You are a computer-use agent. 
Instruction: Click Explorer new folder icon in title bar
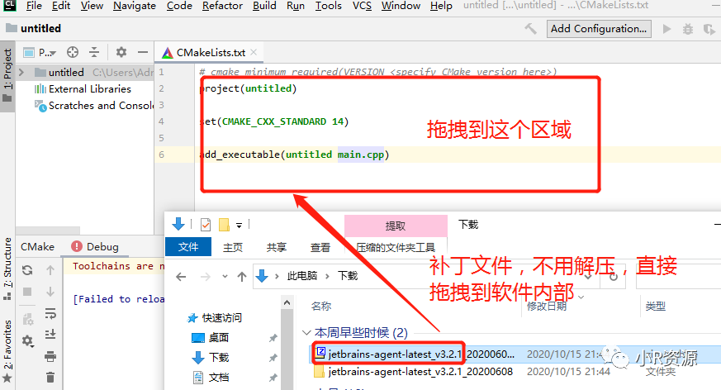tap(224, 225)
